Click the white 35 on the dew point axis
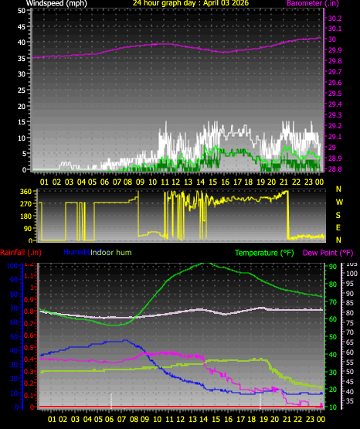360x429 pixels. pyautogui.click(x=350, y=401)
